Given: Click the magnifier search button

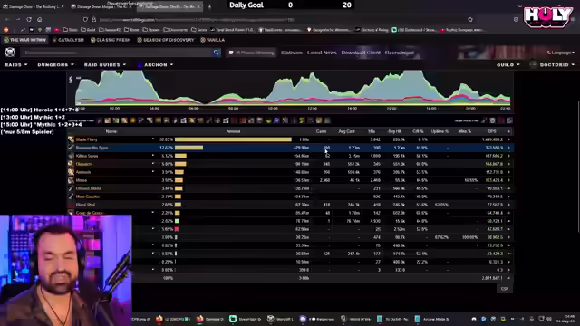Looking at the screenshot, I should pos(216,53).
